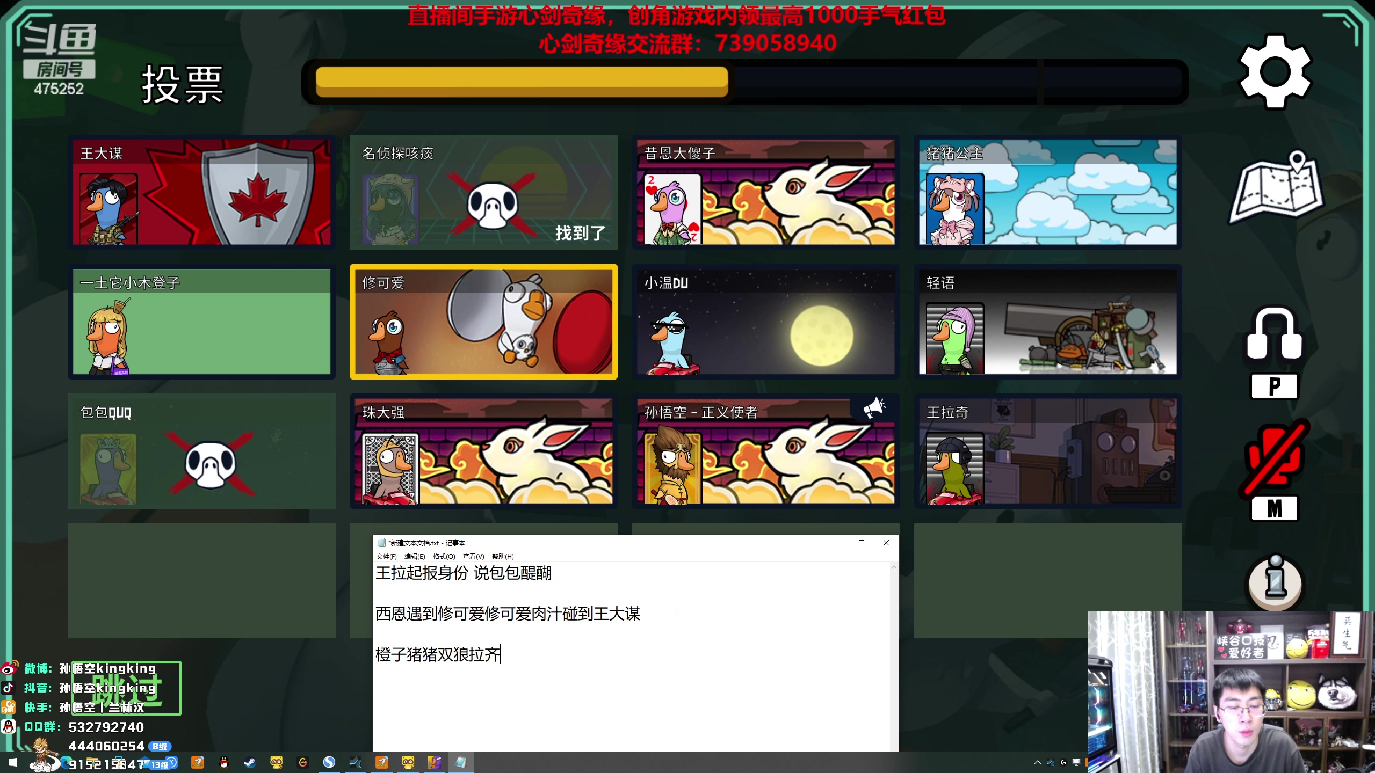Vote for player 轻语
The width and height of the screenshot is (1375, 773).
tap(1047, 321)
